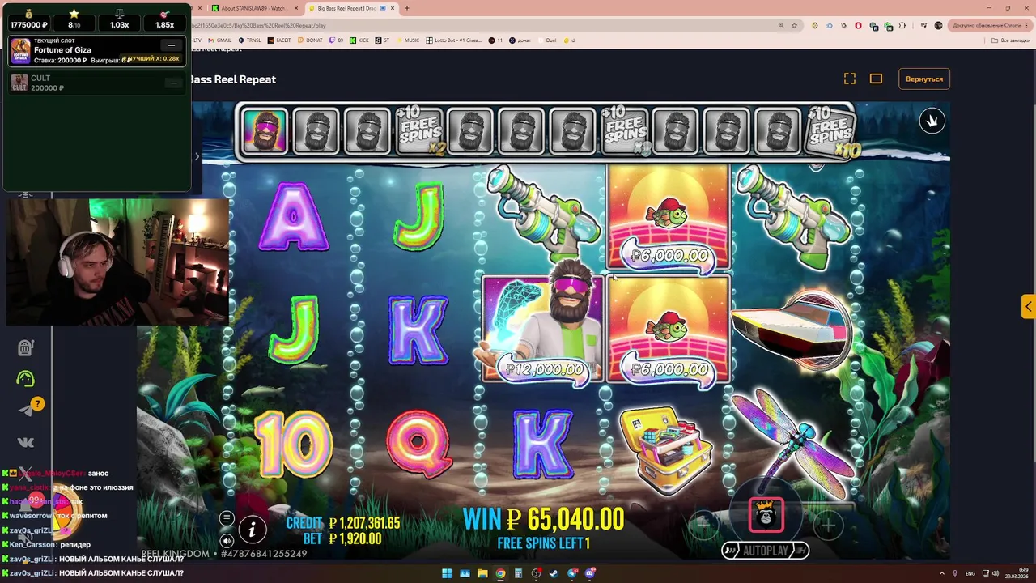
Task: Switch to the Big Bass Reel Repeat tab
Action: [x=355, y=8]
